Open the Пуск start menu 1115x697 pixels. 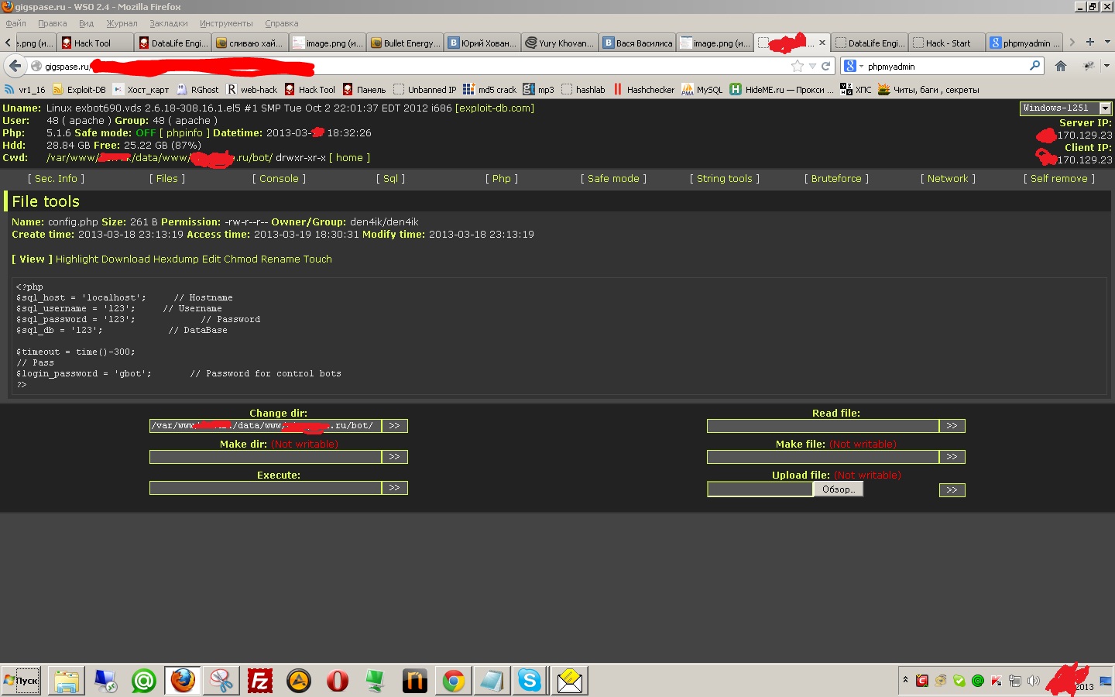21,681
